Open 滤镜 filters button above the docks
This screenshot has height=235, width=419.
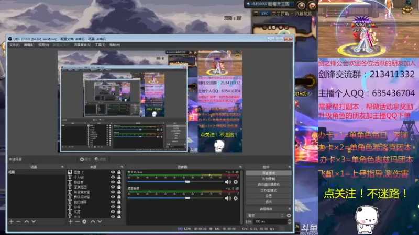tap(101, 159)
